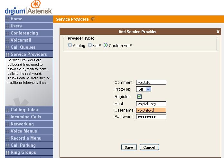224x158 pixels.
Task: Cancel adding the service provider
Action: (x=149, y=147)
